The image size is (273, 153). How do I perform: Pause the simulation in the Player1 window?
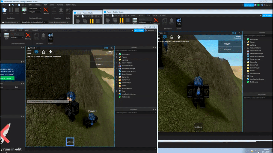pyautogui.click(x=121, y=21)
